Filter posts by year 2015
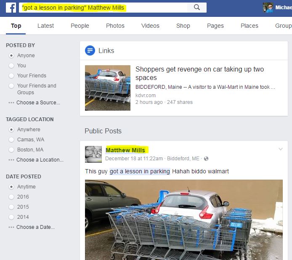The image size is (292, 260). [x=11, y=207]
